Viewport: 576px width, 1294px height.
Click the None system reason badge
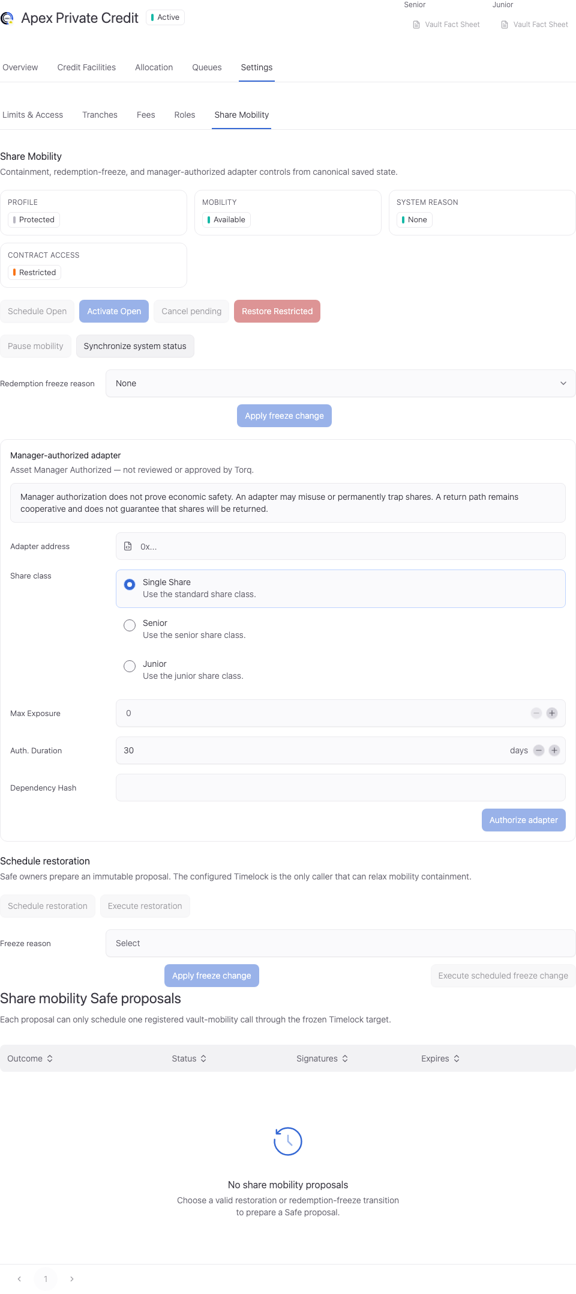[415, 220]
